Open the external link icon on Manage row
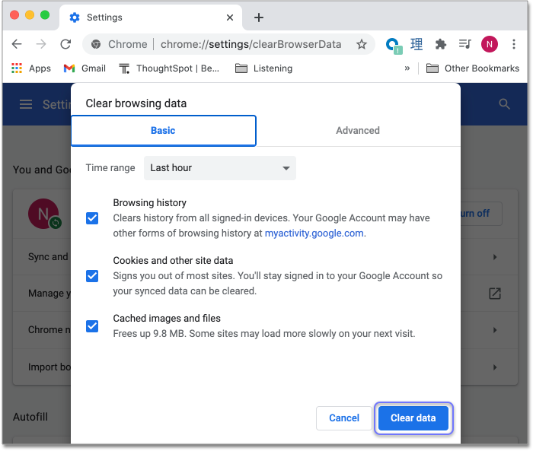533x451 pixels. click(495, 294)
